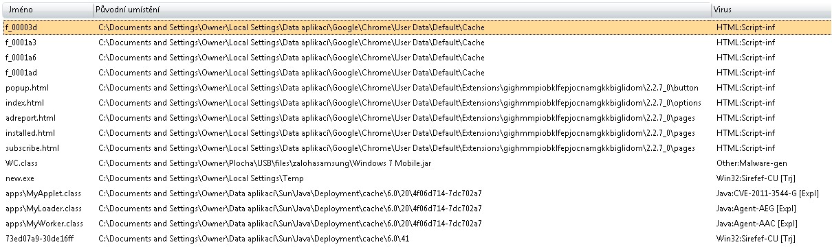Select the apps\MyWorker.class entry
The width and height of the screenshot is (832, 249).
[44, 224]
